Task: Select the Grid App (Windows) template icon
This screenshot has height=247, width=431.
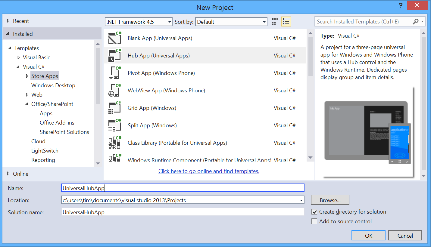Action: tap(114, 108)
